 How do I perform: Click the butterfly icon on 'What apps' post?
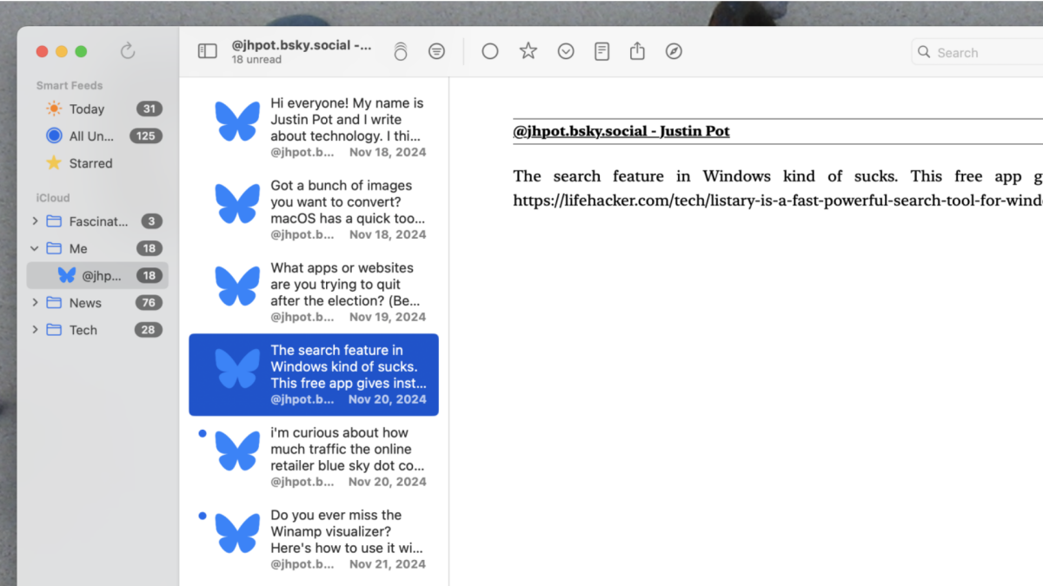[x=237, y=286]
